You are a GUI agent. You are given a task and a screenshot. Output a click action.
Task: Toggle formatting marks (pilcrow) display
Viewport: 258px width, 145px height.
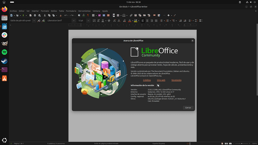[x=88, y=15]
